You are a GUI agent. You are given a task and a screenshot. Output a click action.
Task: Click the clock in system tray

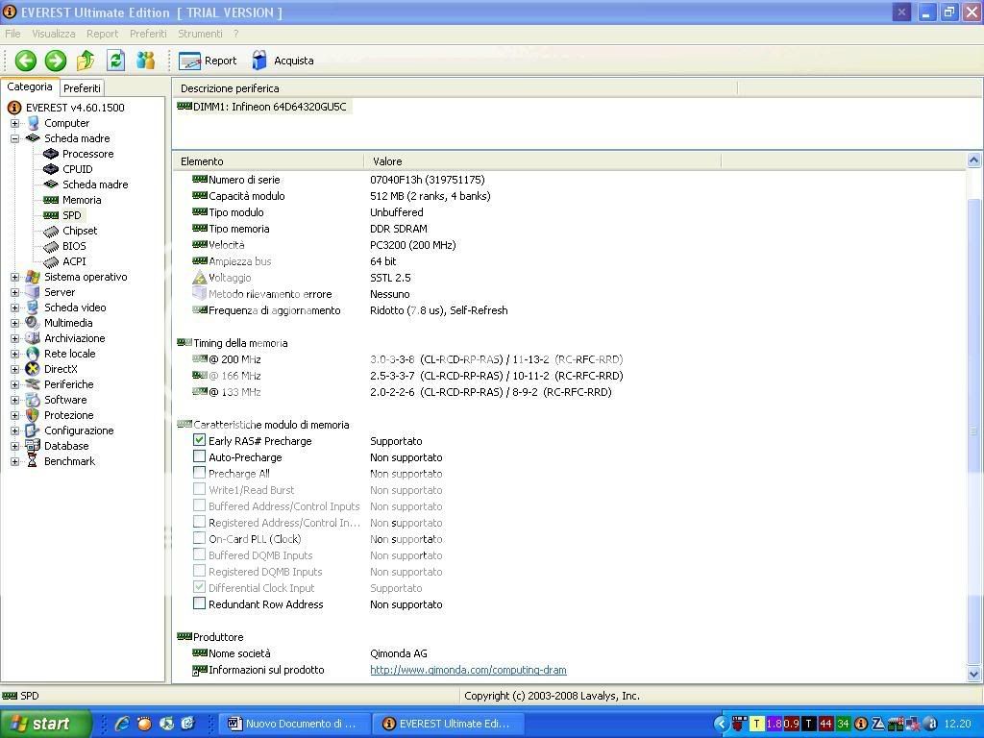[x=957, y=724]
